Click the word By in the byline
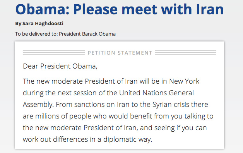This screenshot has width=243, height=153. [18, 24]
